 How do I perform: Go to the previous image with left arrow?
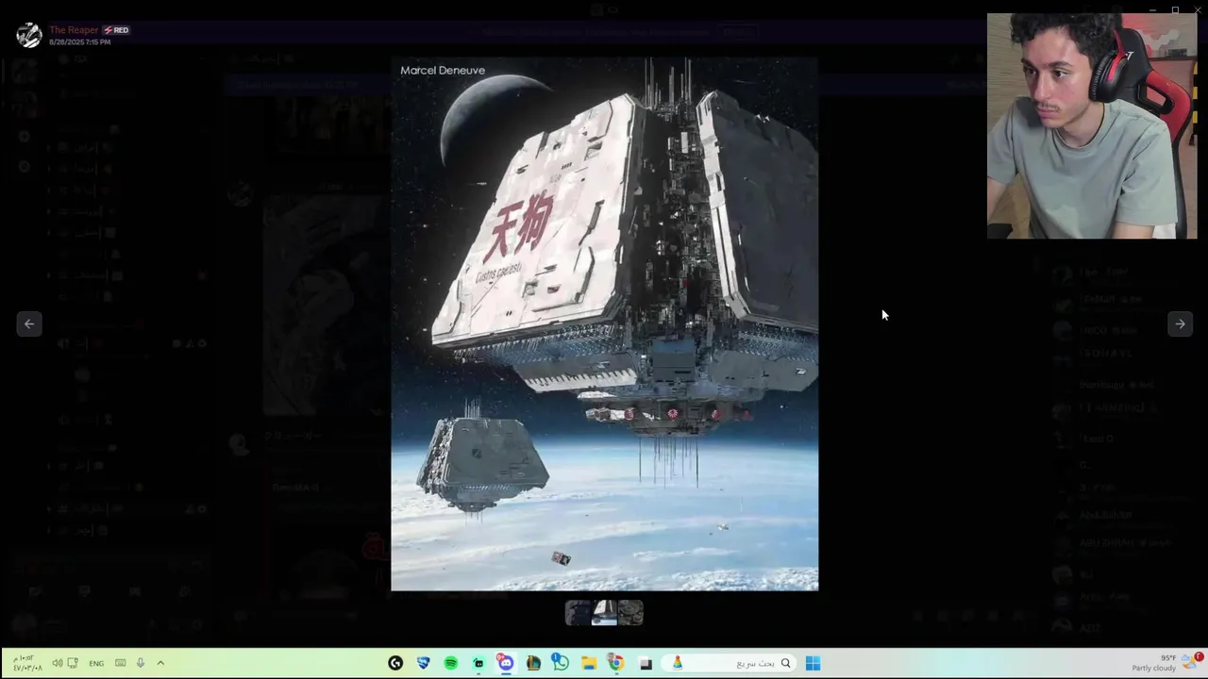coord(29,323)
